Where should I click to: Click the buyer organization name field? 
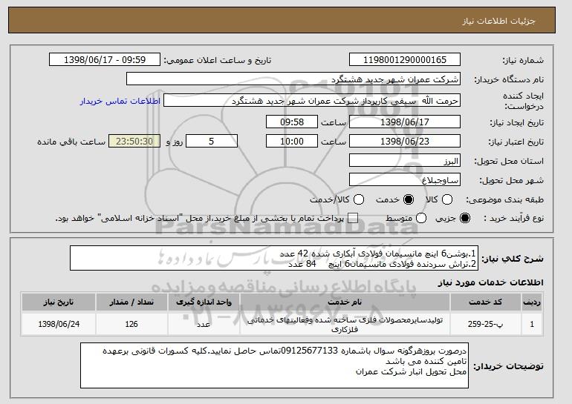[293, 79]
